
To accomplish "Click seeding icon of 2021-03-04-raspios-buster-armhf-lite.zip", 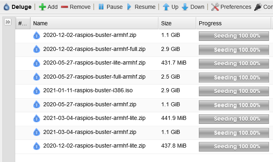I will (36, 118).
